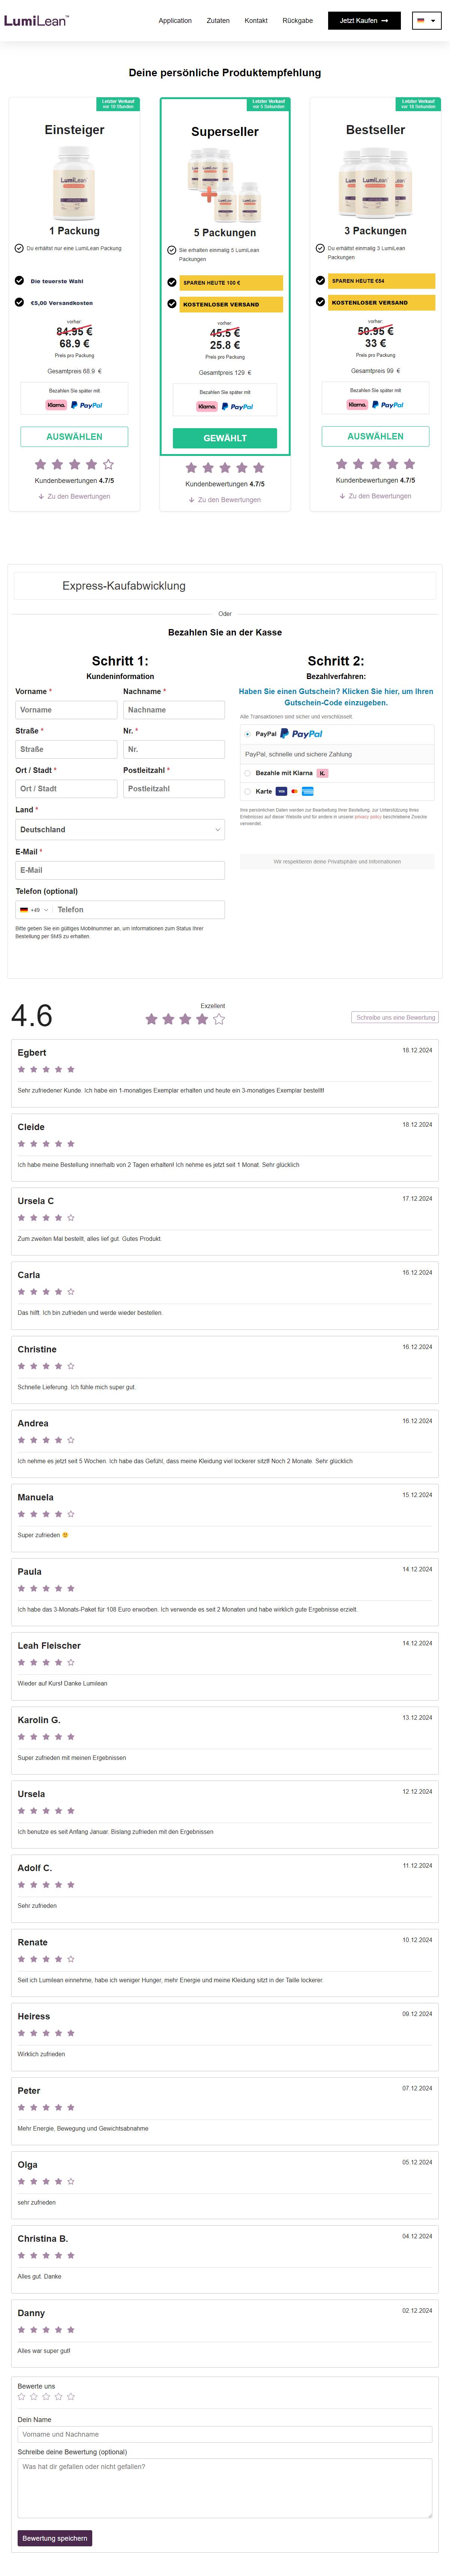The height and width of the screenshot is (2576, 450).
Task: Focus the E-Mail input field
Action: [120, 870]
